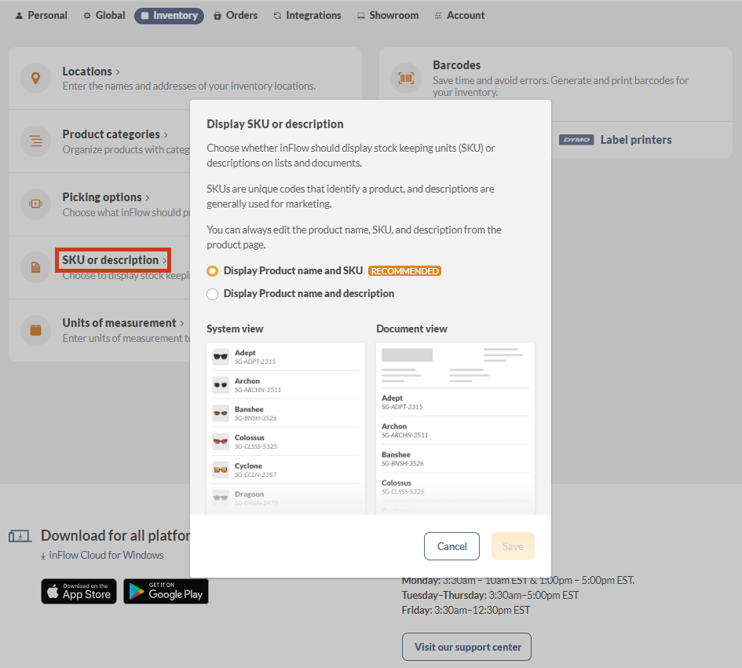Open SKU or description settings
The width and height of the screenshot is (742, 668).
(115, 260)
